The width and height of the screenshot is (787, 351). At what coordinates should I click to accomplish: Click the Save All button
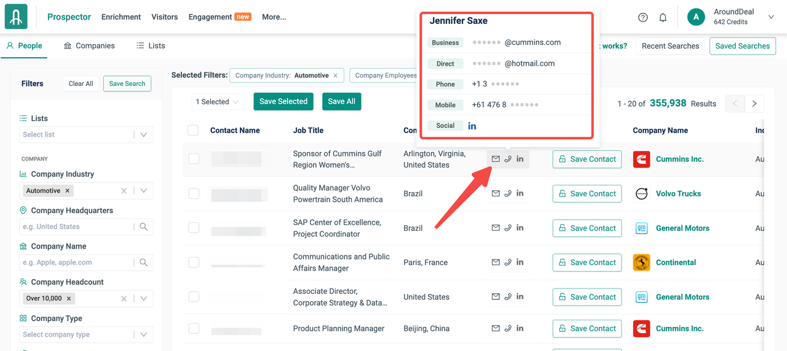point(341,101)
